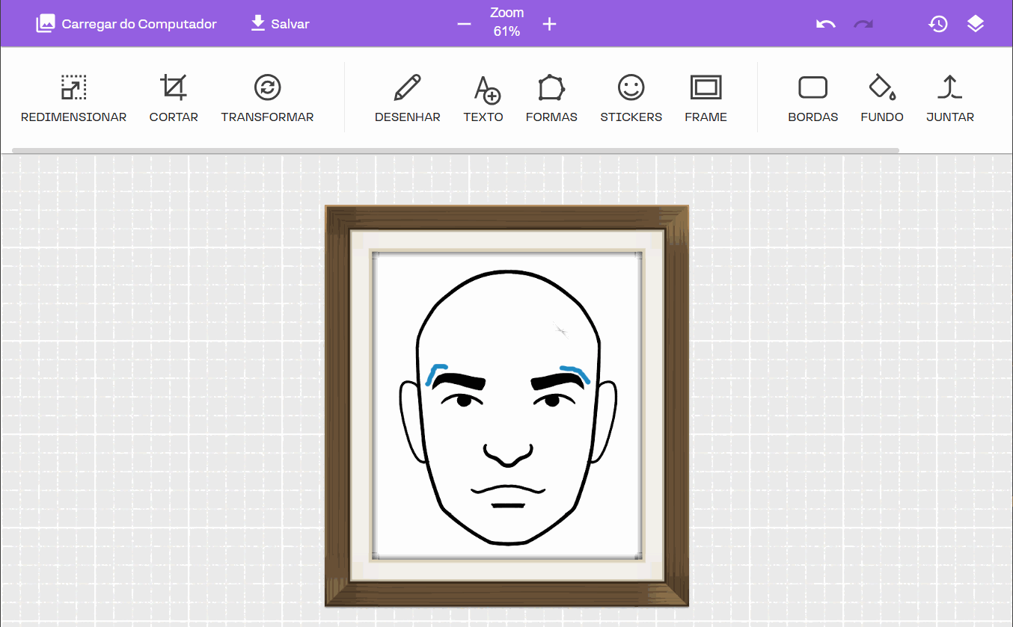1013x627 pixels.
Task: Undo the last action
Action: click(825, 24)
